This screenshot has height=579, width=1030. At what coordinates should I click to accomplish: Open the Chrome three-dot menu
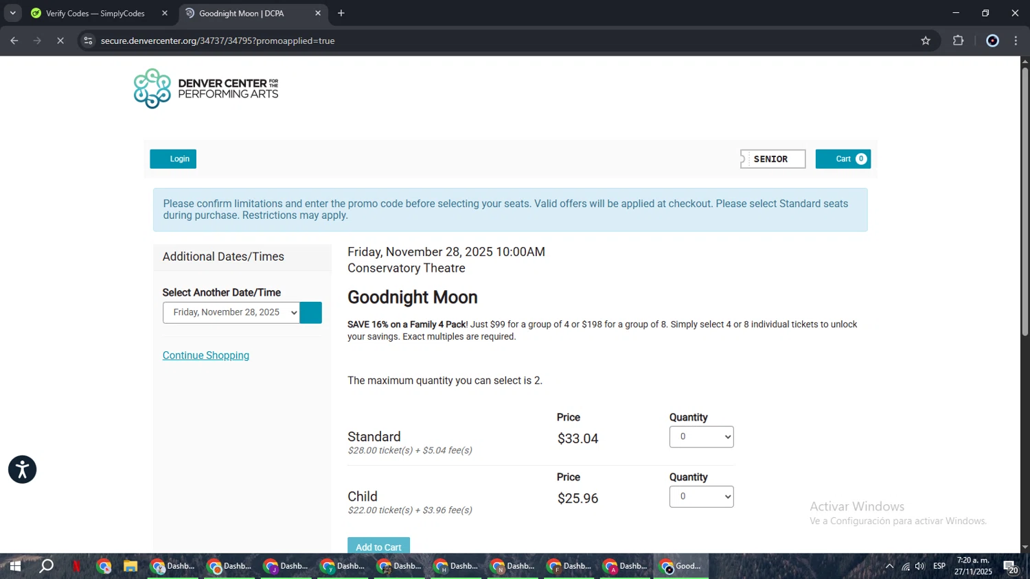[1016, 41]
